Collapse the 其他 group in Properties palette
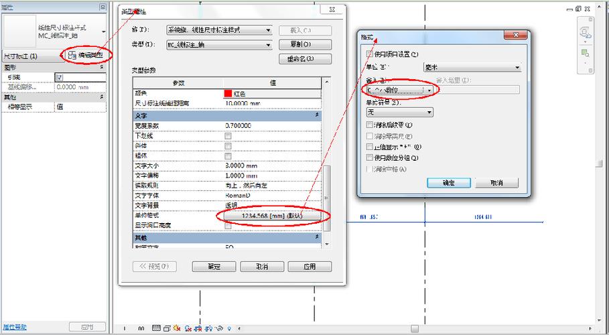This screenshot has height=335, width=609. tap(102, 97)
